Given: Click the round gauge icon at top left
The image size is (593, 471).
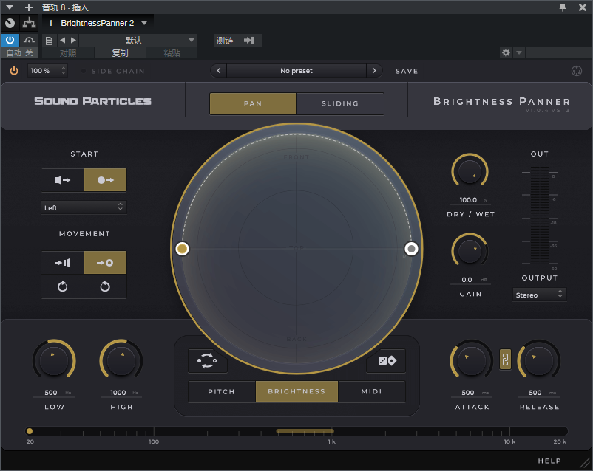Looking at the screenshot, I should (x=10, y=23).
